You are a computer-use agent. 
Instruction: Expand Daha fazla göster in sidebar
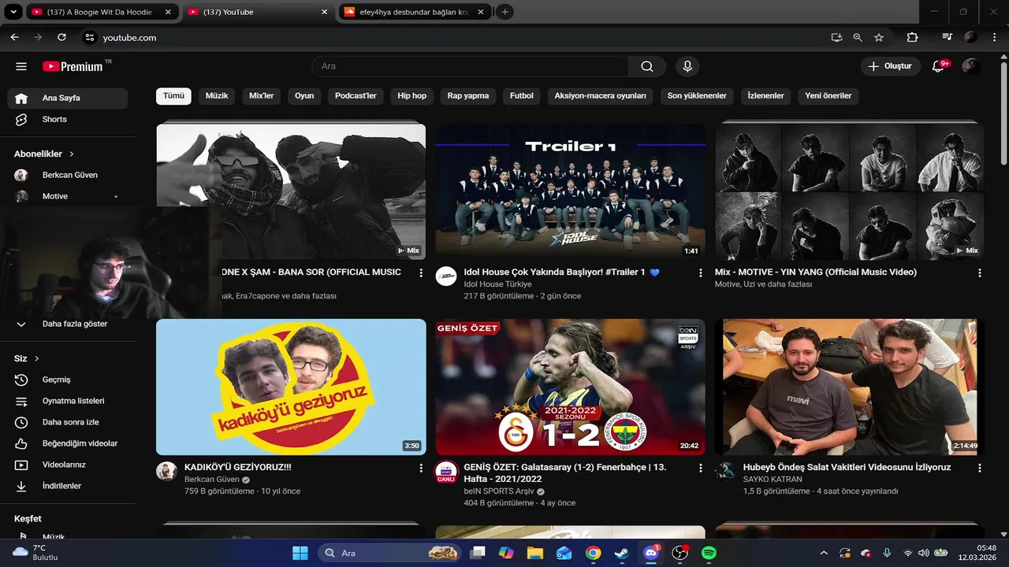[x=68, y=324]
